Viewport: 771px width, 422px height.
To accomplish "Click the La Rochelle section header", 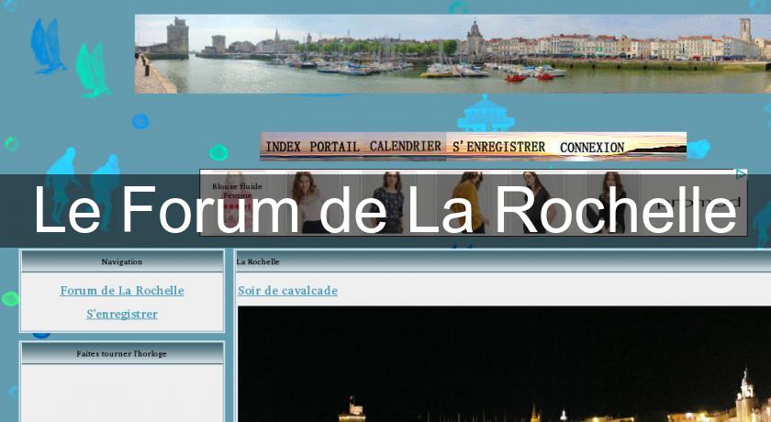I will [504, 261].
